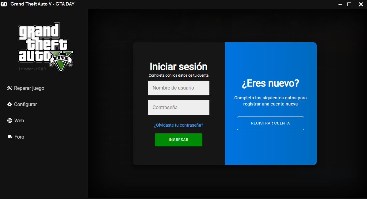Focus the Nombre de usuario field

click(178, 88)
